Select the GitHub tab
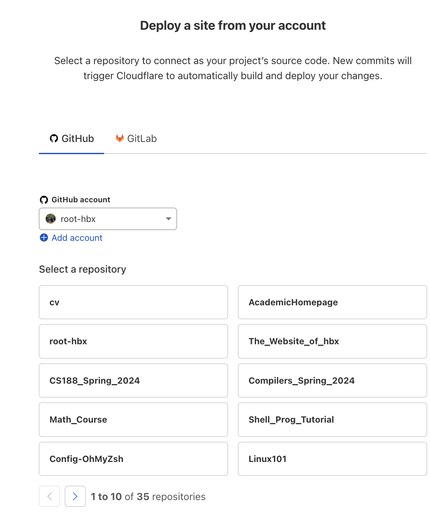Viewport: 430px width, 516px height. point(72,139)
